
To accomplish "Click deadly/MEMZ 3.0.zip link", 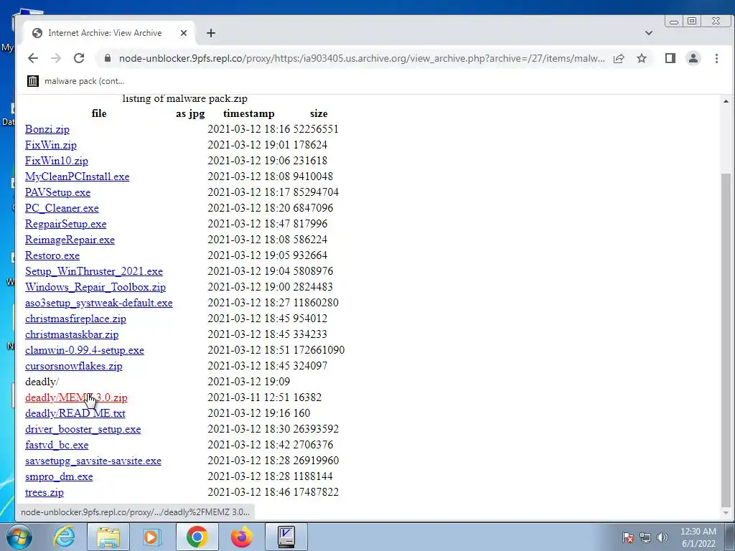I will coord(76,397).
